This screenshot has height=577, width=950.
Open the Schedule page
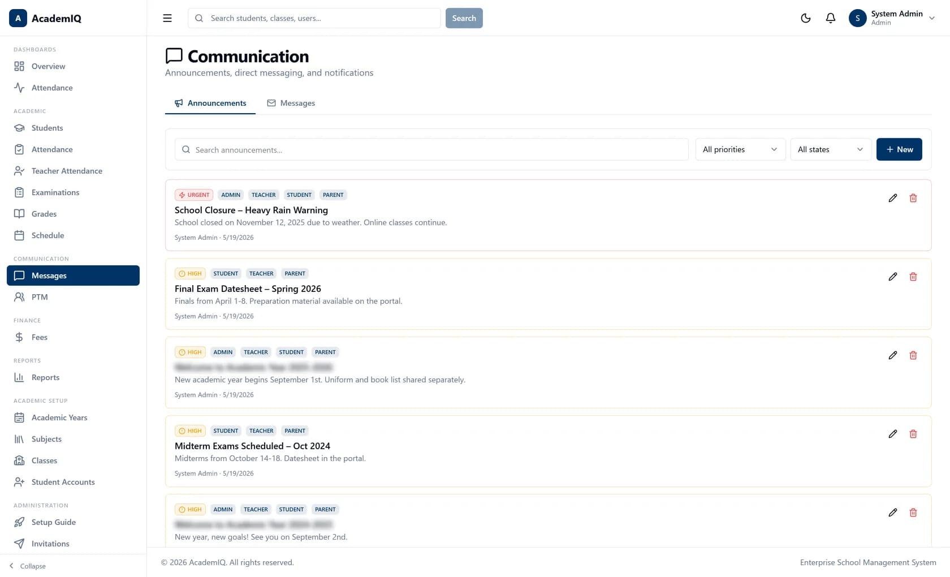pos(73,235)
